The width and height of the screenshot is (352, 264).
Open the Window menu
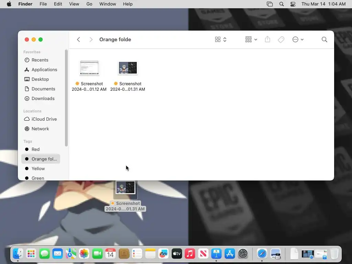tap(108, 4)
